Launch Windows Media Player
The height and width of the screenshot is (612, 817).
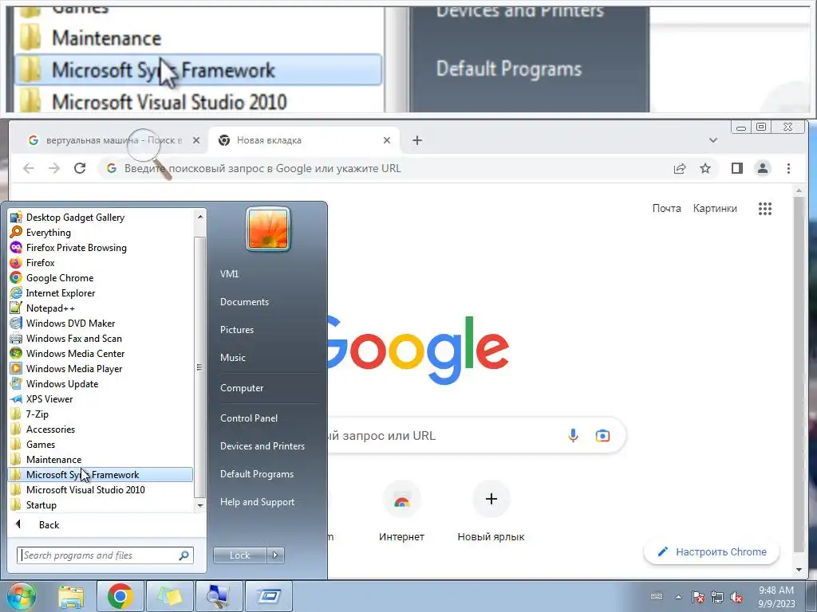pos(100,368)
